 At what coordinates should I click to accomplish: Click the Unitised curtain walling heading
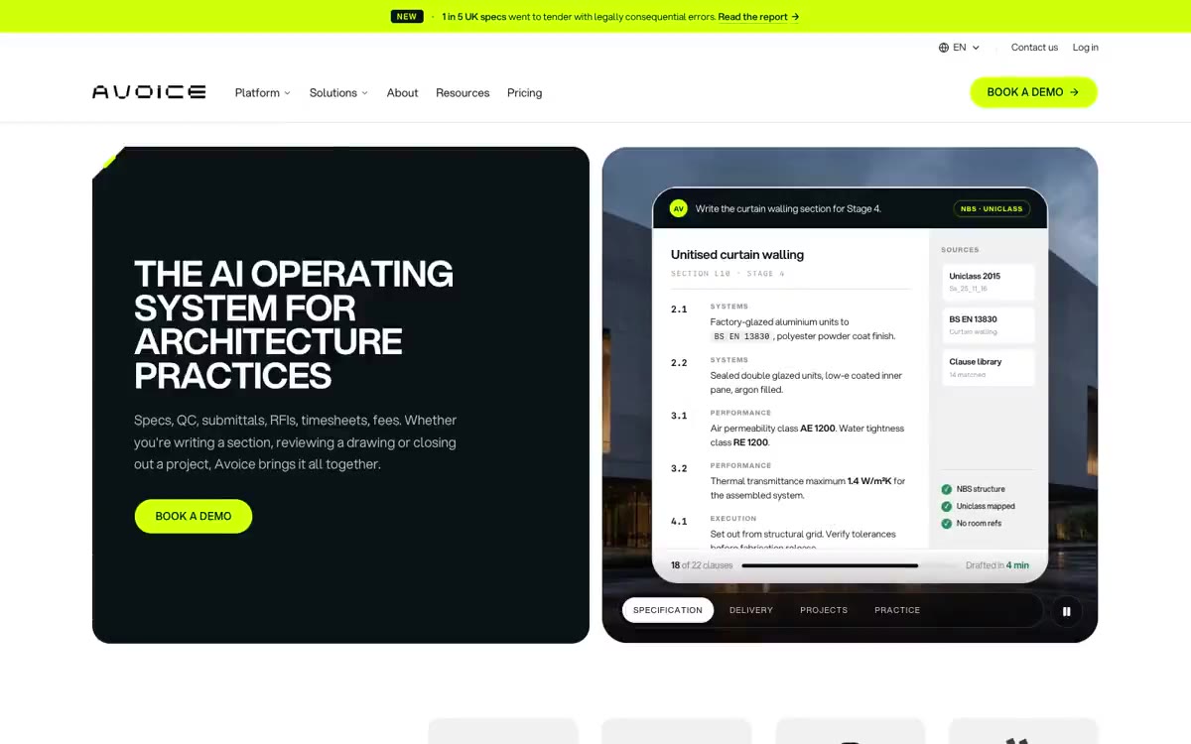737,255
